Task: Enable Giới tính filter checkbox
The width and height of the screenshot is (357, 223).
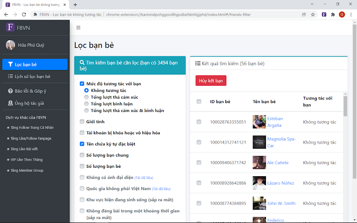Action: 82,121
